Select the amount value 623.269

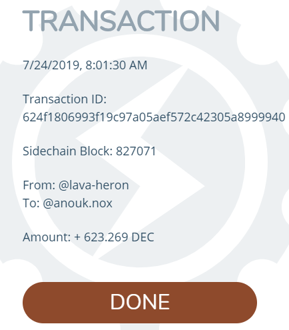click(106, 237)
